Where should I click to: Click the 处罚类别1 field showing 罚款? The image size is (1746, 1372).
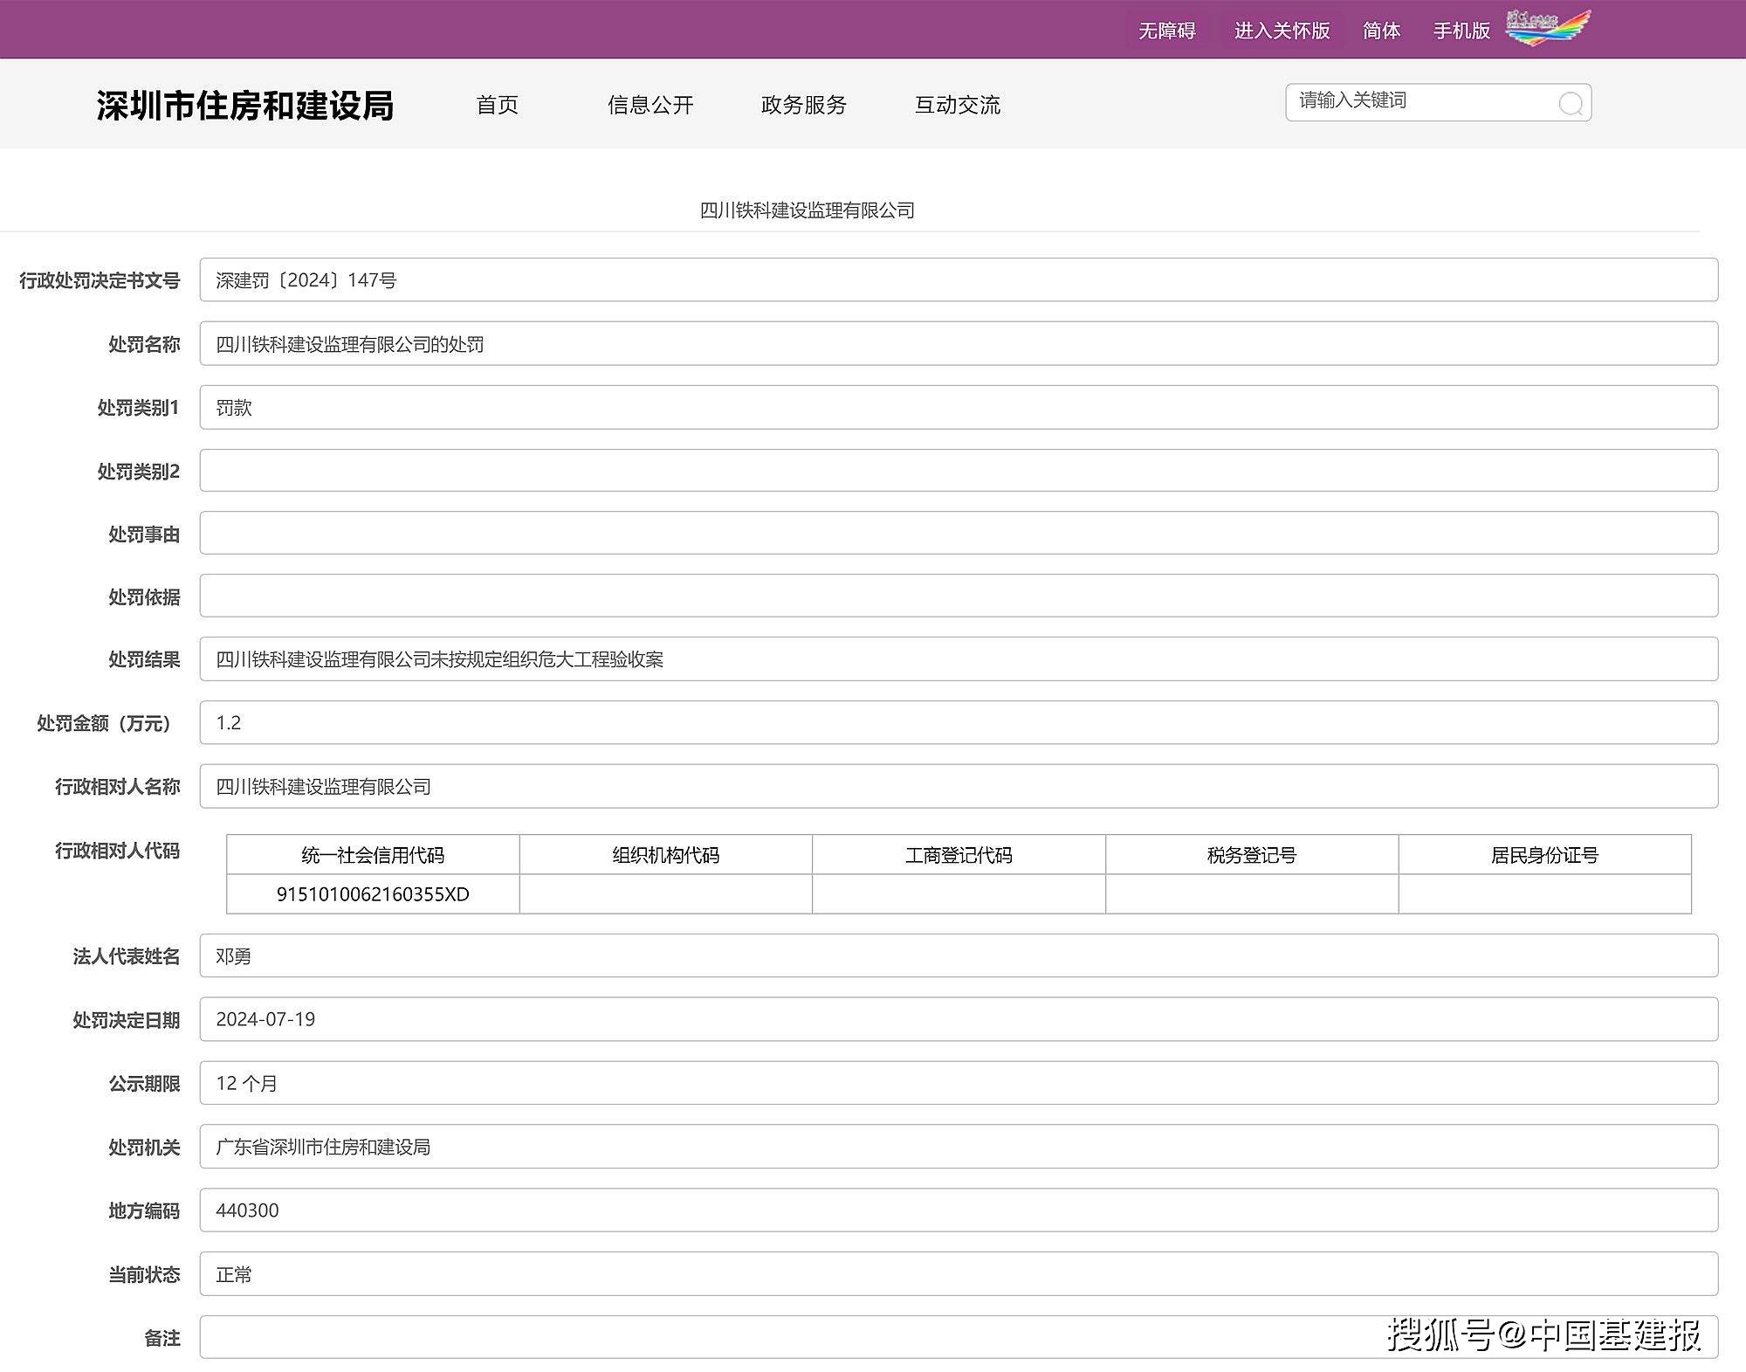click(959, 407)
